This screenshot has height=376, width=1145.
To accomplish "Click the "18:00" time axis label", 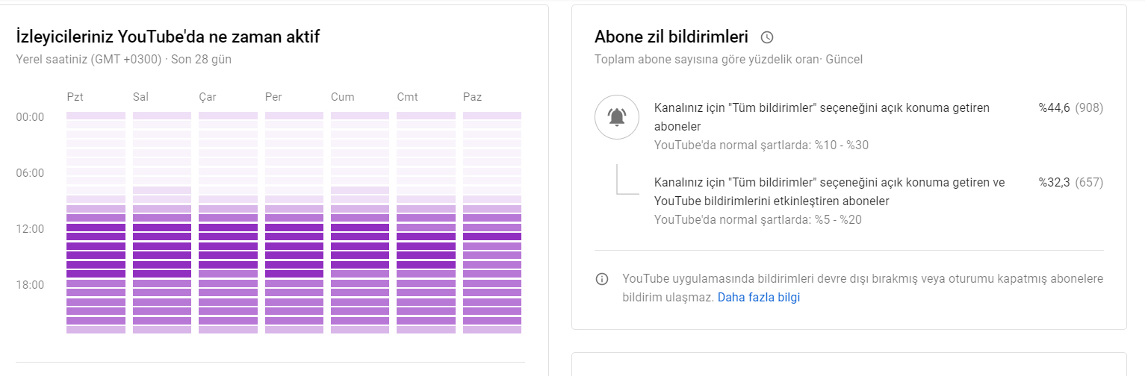I will click(30, 284).
